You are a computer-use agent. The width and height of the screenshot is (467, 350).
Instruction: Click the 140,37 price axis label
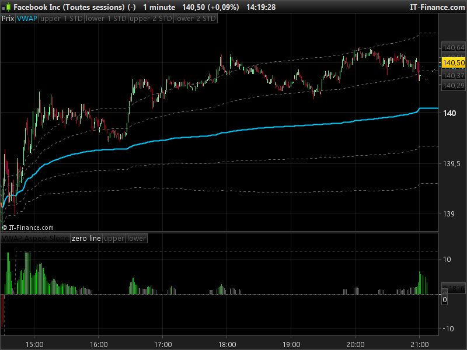pos(454,76)
